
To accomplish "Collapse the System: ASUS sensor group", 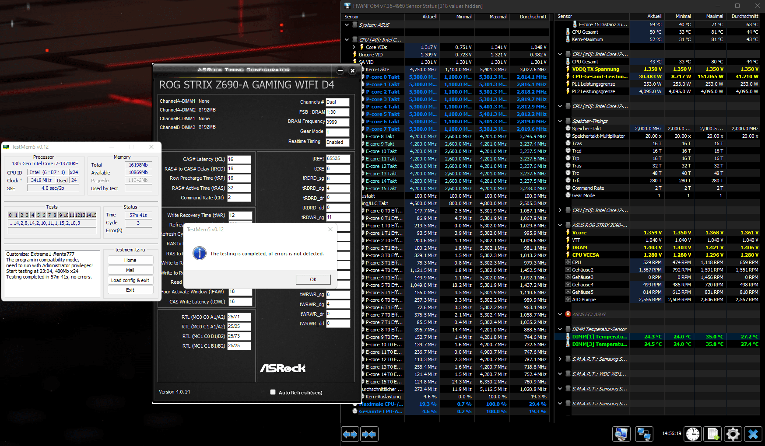I will click(x=347, y=25).
